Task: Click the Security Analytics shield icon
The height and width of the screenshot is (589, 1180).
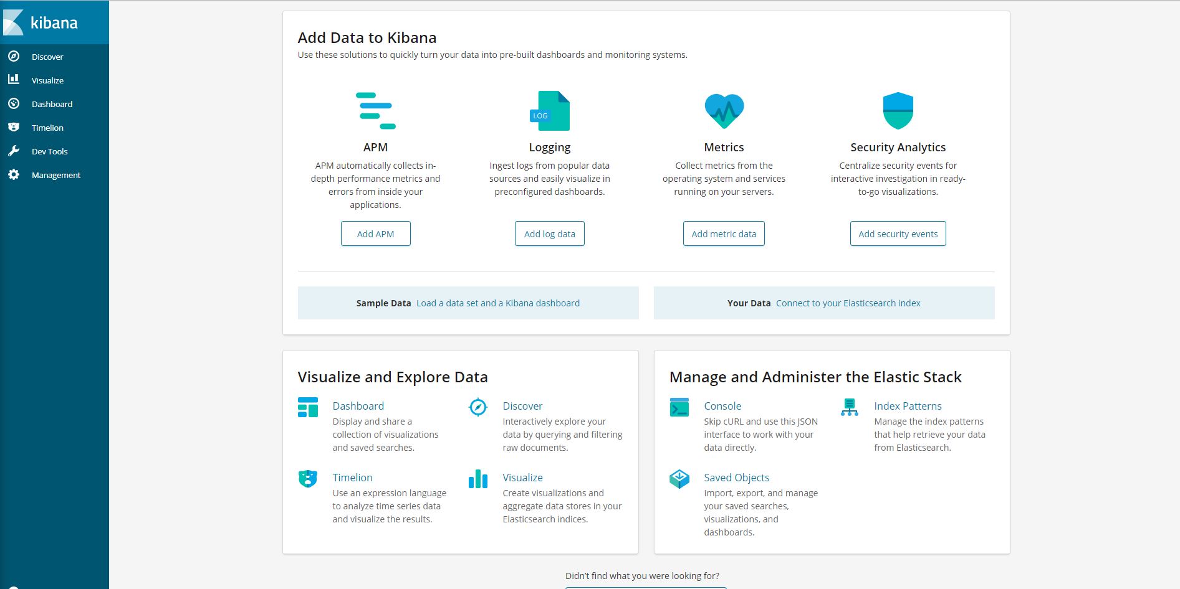Action: pyautogui.click(x=898, y=111)
